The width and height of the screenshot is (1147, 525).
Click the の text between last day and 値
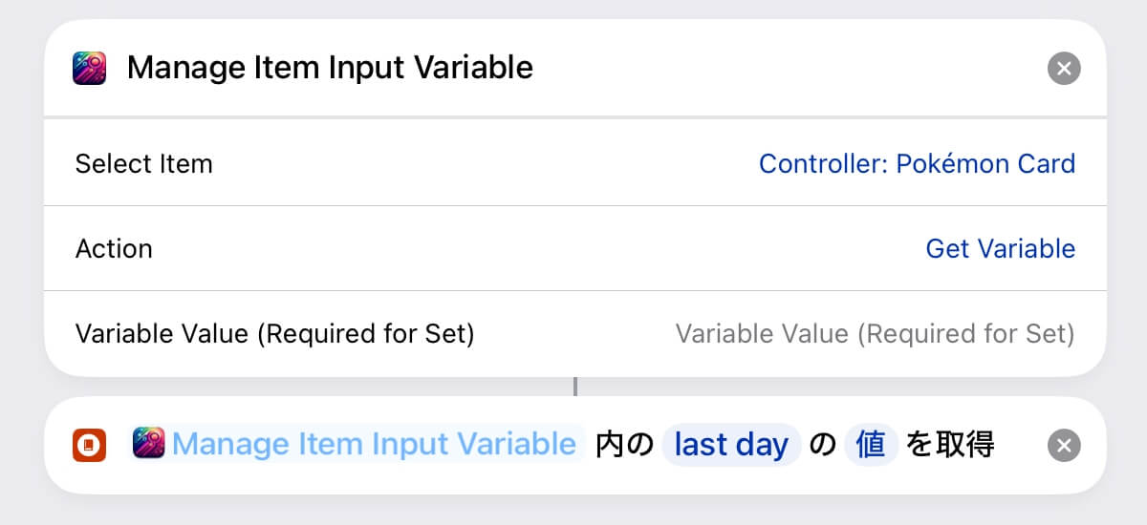[x=822, y=445]
